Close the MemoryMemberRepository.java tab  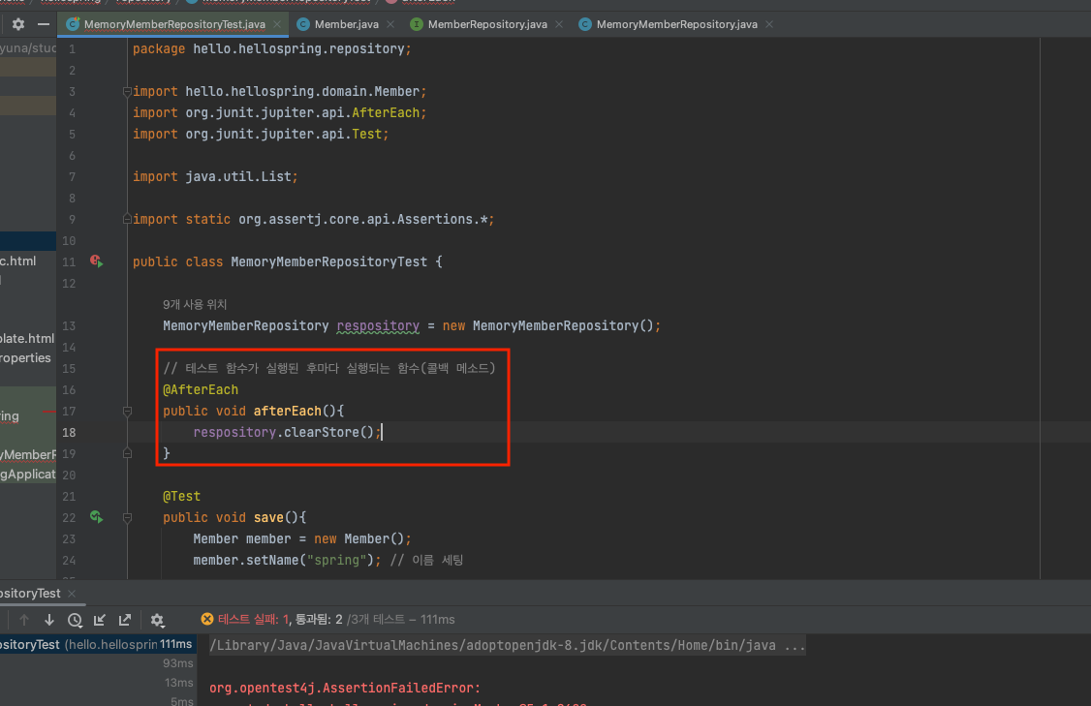769,24
